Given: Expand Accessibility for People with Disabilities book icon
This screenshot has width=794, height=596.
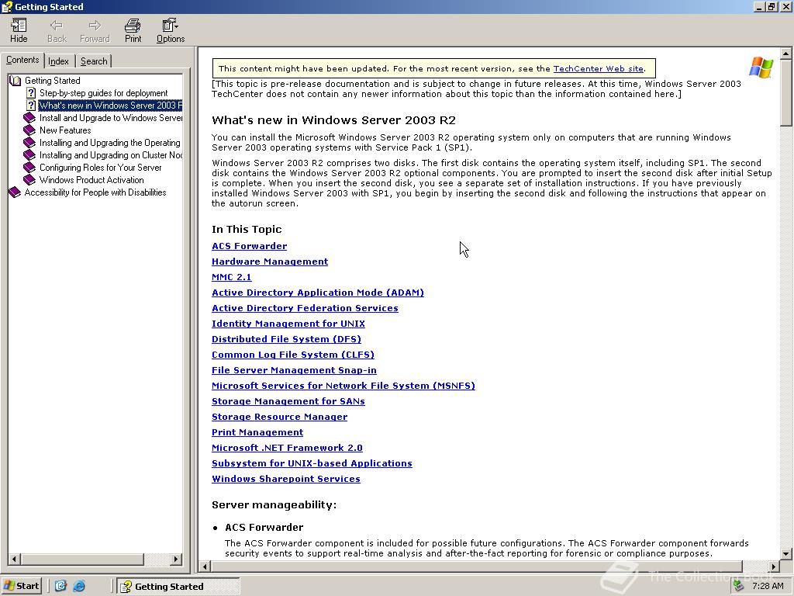Looking at the screenshot, I should 16,192.
